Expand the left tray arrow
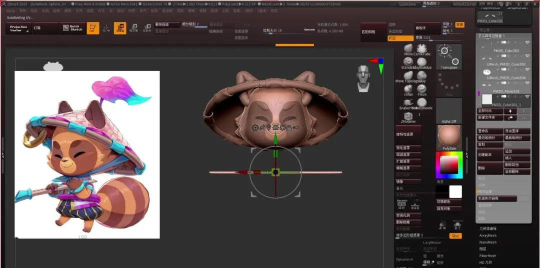The image size is (540, 268). coord(2,155)
